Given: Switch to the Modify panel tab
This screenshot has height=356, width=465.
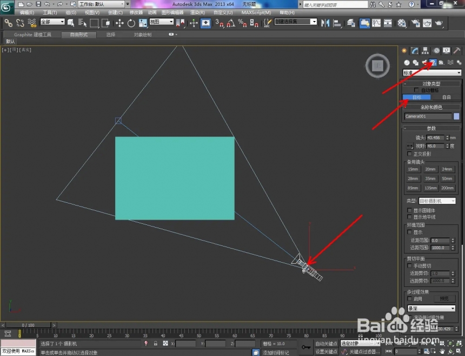Looking at the screenshot, I should tap(415, 51).
